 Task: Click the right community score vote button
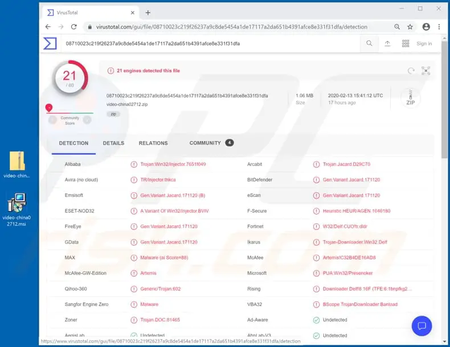coord(87,120)
